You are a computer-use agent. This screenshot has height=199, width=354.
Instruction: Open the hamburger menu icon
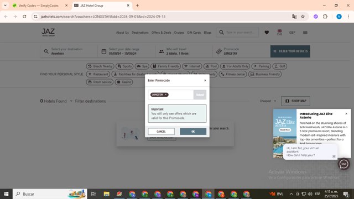point(305,33)
